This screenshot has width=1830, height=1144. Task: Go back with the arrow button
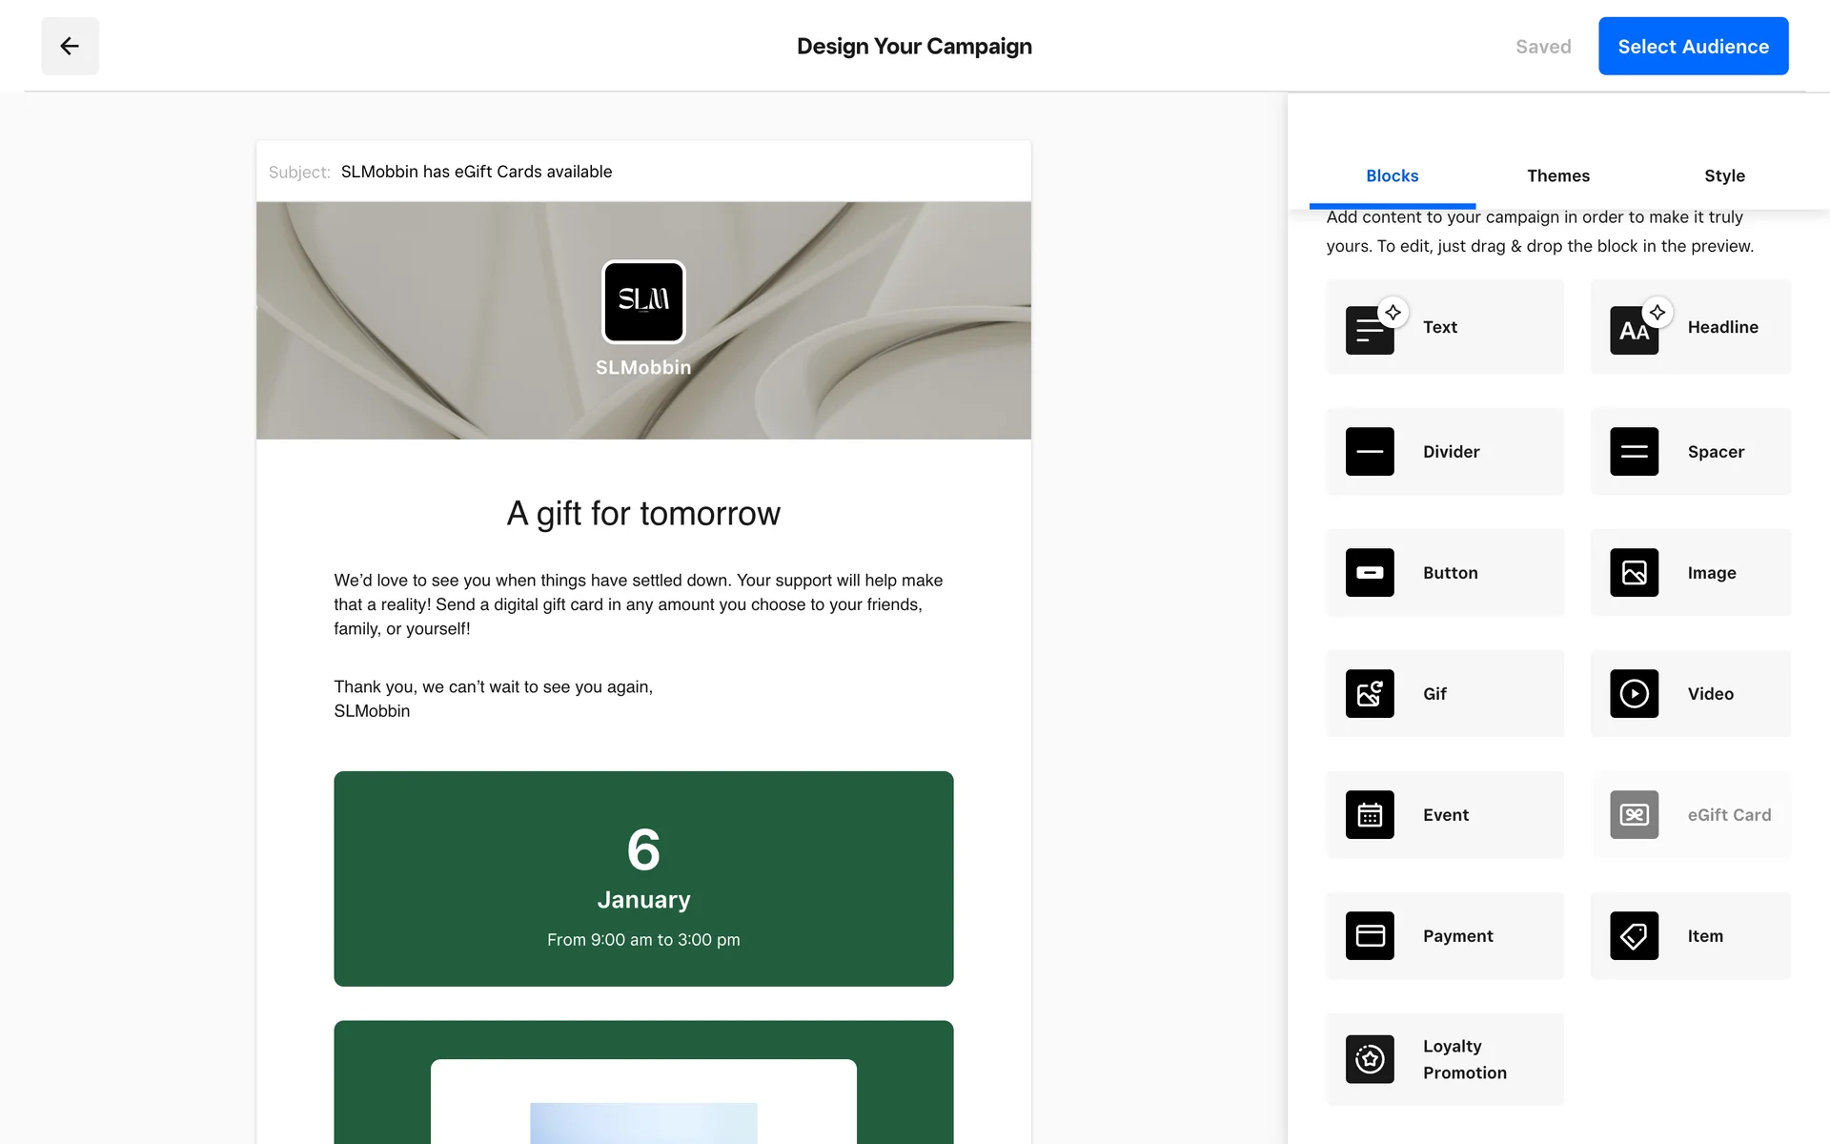[x=70, y=46]
